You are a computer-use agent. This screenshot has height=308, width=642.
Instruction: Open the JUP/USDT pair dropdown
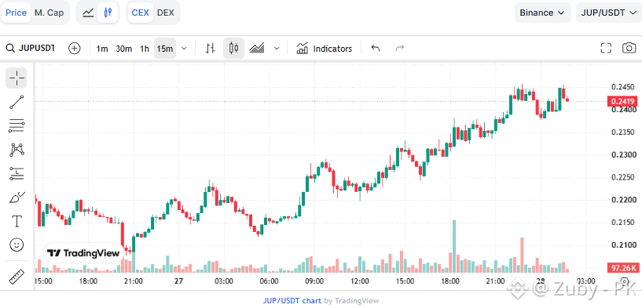608,13
